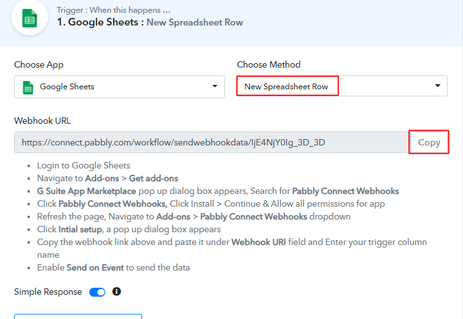Click the 'Refresh the page' instruction line
The height and width of the screenshot is (319, 463).
pos(194,216)
